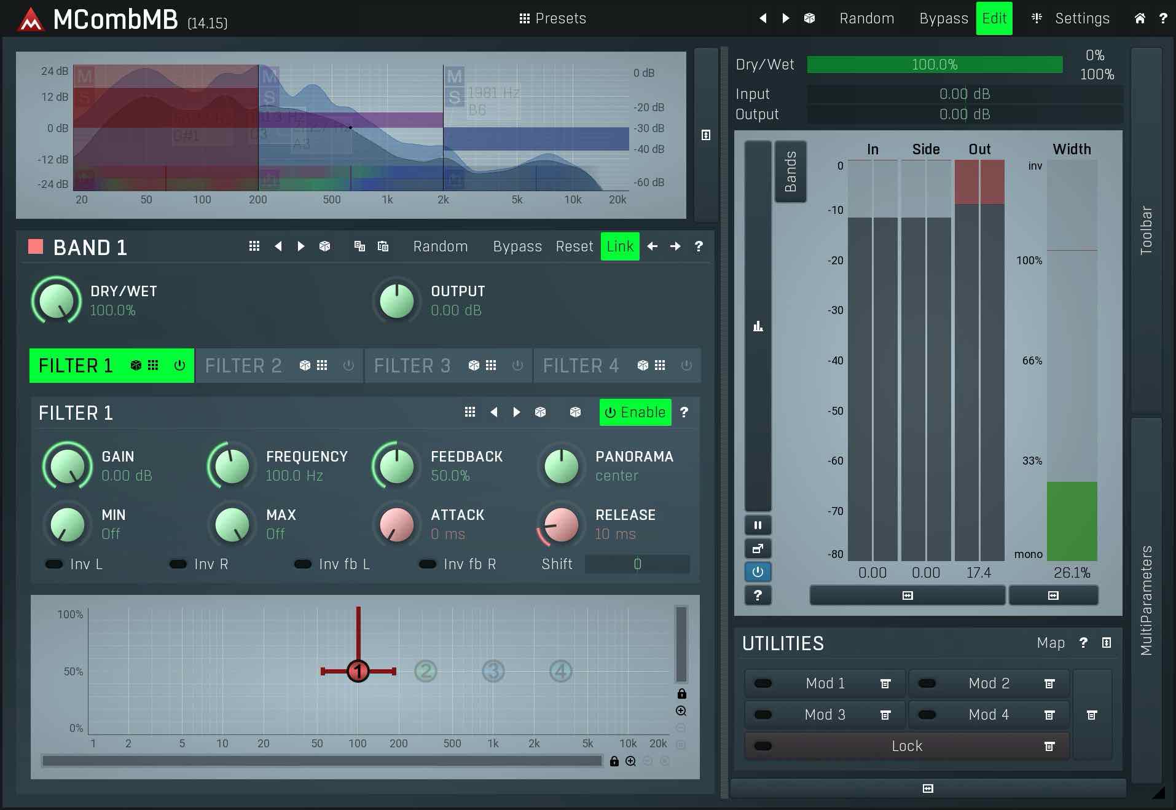Click the global Dry/Wet slider bar
This screenshot has width=1176, height=810.
point(934,65)
